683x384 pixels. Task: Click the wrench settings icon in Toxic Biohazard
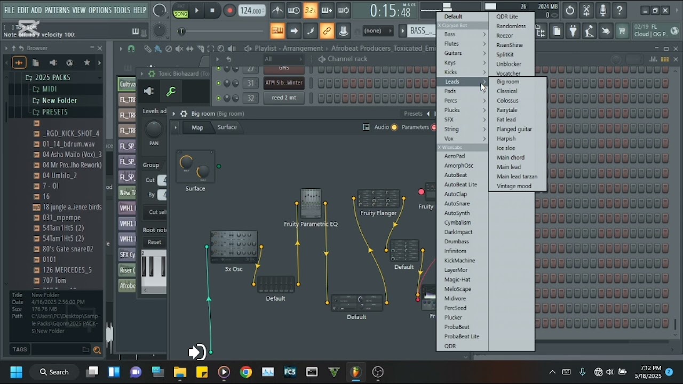pos(171,92)
